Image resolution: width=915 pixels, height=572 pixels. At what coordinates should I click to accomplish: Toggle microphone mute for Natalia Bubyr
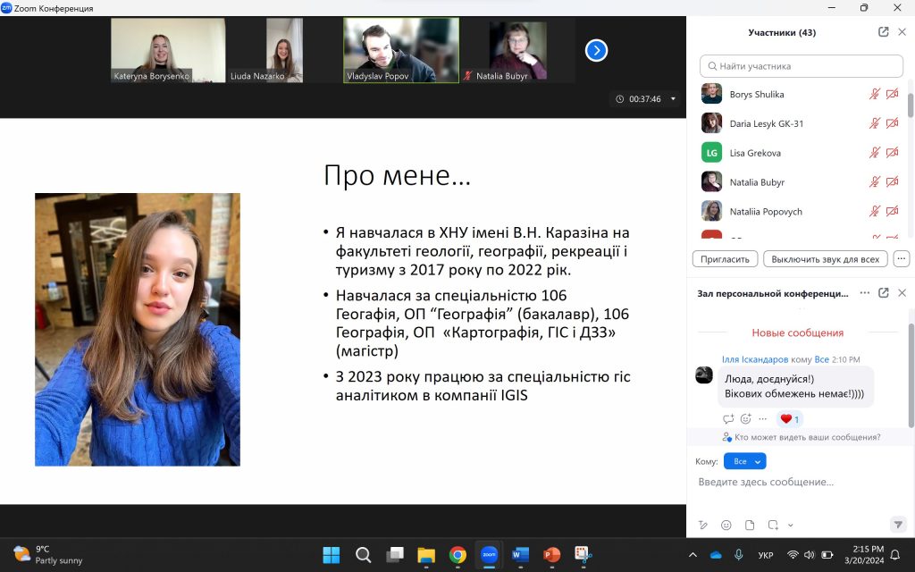[x=874, y=181]
